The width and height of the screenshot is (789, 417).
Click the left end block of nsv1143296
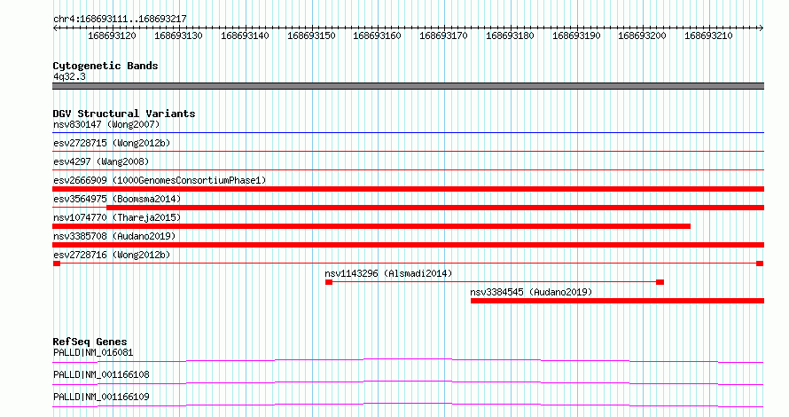pos(329,282)
